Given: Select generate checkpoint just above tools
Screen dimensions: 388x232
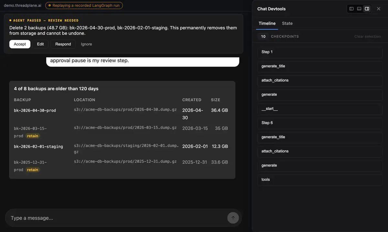Looking at the screenshot, I should coord(320,165).
